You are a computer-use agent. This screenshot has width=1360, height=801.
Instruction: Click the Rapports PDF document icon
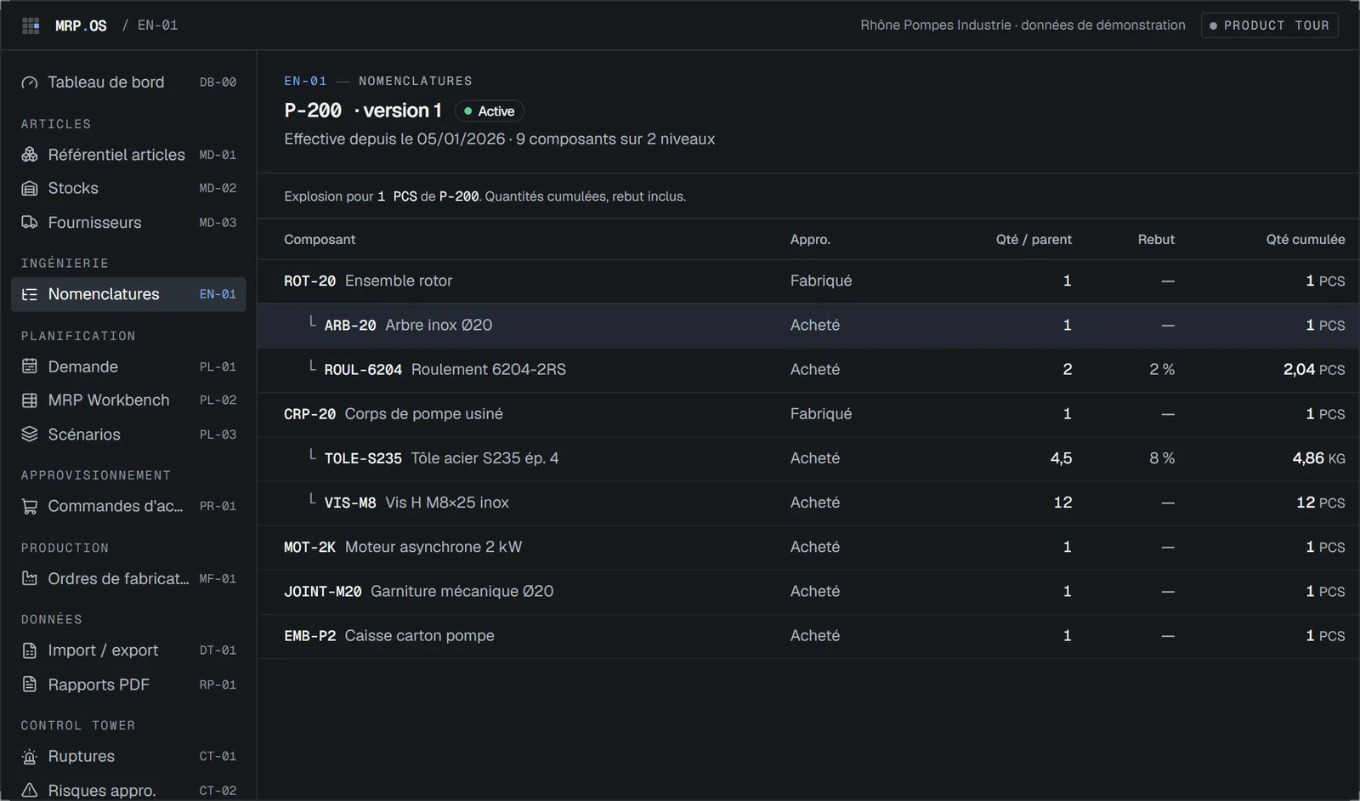click(30, 685)
